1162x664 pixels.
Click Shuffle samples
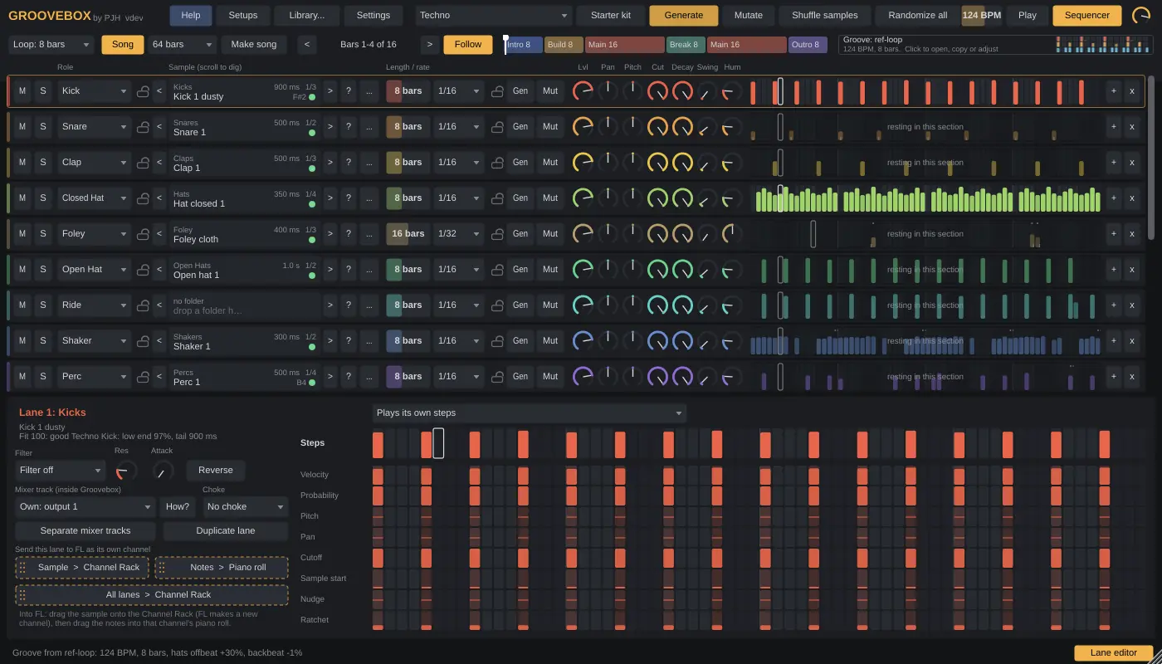pyautogui.click(x=824, y=15)
